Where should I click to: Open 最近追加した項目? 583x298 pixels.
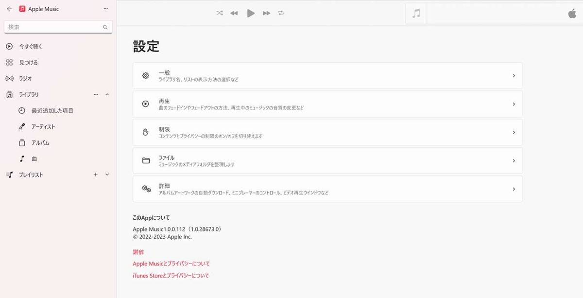point(58,111)
